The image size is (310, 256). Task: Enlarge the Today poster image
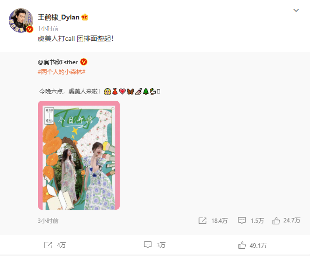click(79, 155)
